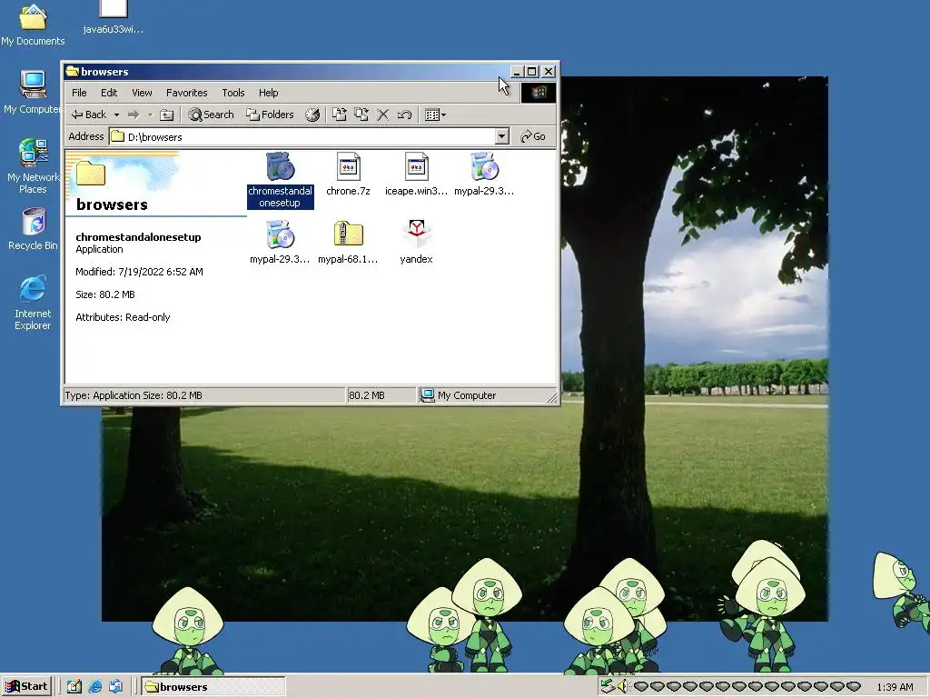
Task: Click the Safely Remove Hardware tray icon
Action: coord(608,687)
